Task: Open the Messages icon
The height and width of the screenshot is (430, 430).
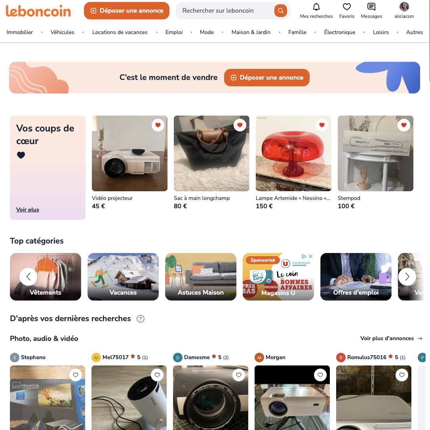Action: pyautogui.click(x=371, y=7)
